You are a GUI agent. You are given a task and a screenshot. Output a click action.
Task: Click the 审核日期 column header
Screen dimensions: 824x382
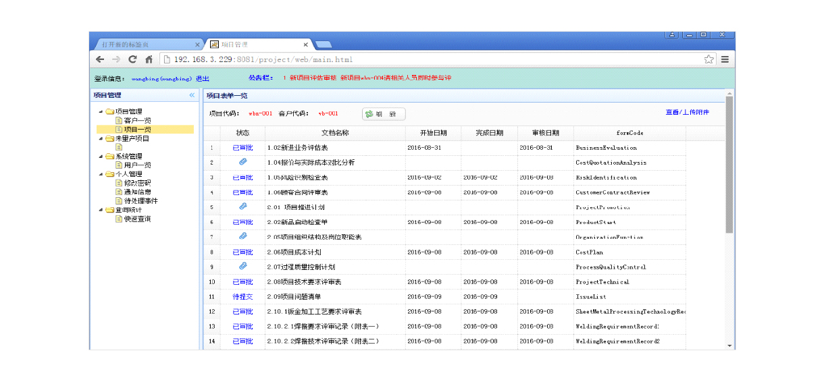tap(546, 133)
